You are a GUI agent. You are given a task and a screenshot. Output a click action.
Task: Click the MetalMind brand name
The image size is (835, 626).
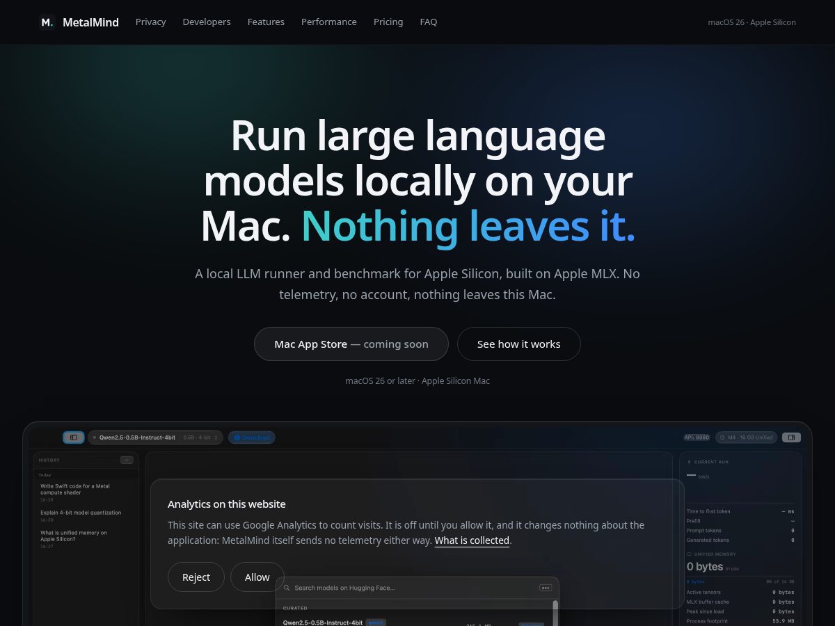[x=90, y=22]
